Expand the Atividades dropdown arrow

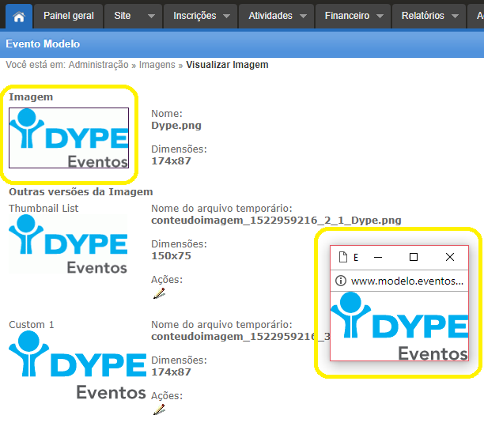pos(303,16)
